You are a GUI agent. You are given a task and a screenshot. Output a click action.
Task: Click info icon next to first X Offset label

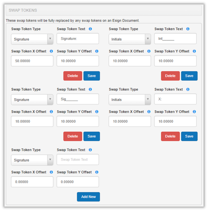tap(51, 51)
